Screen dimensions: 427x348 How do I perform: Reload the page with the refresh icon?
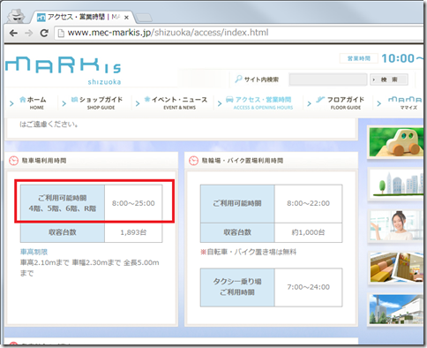tap(44, 33)
